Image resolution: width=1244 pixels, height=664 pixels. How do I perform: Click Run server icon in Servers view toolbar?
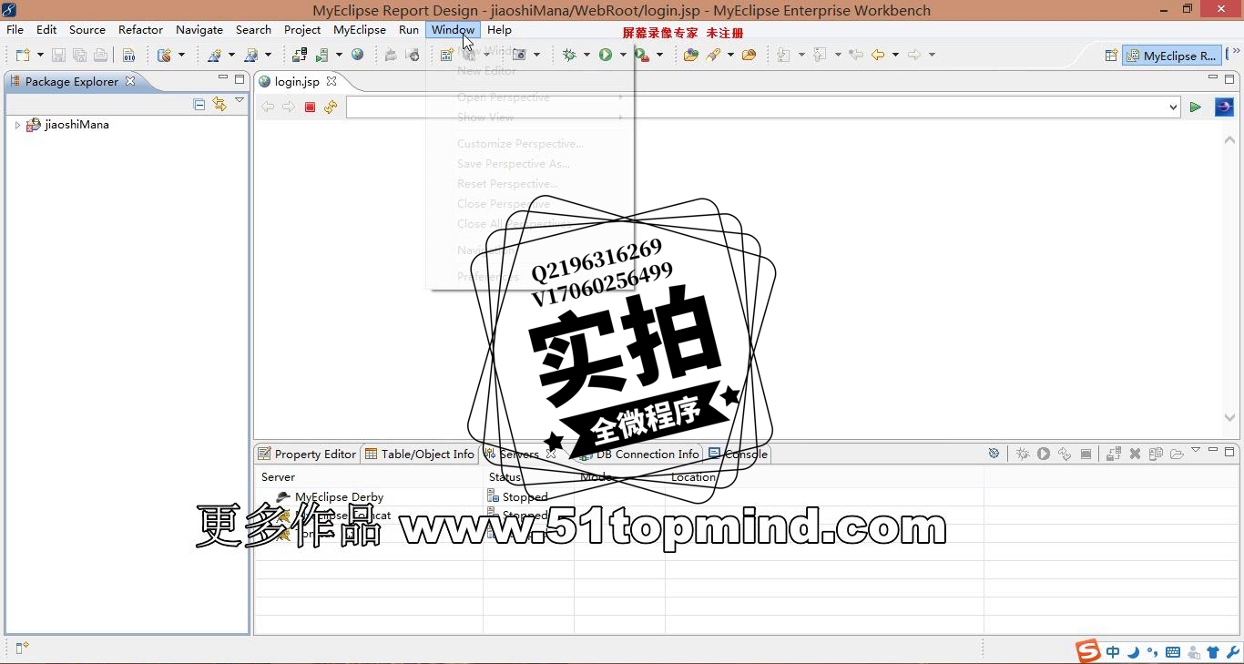tap(1044, 454)
